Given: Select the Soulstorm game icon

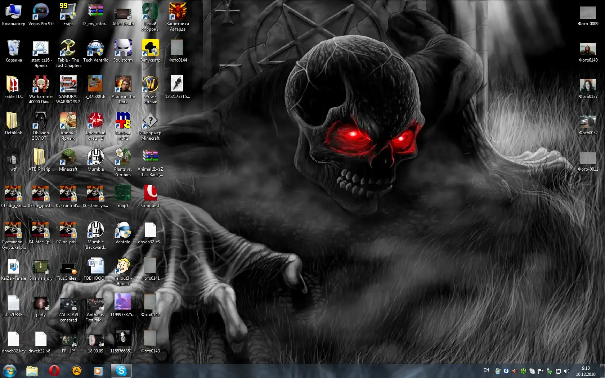Looking at the screenshot, I should click(x=123, y=49).
